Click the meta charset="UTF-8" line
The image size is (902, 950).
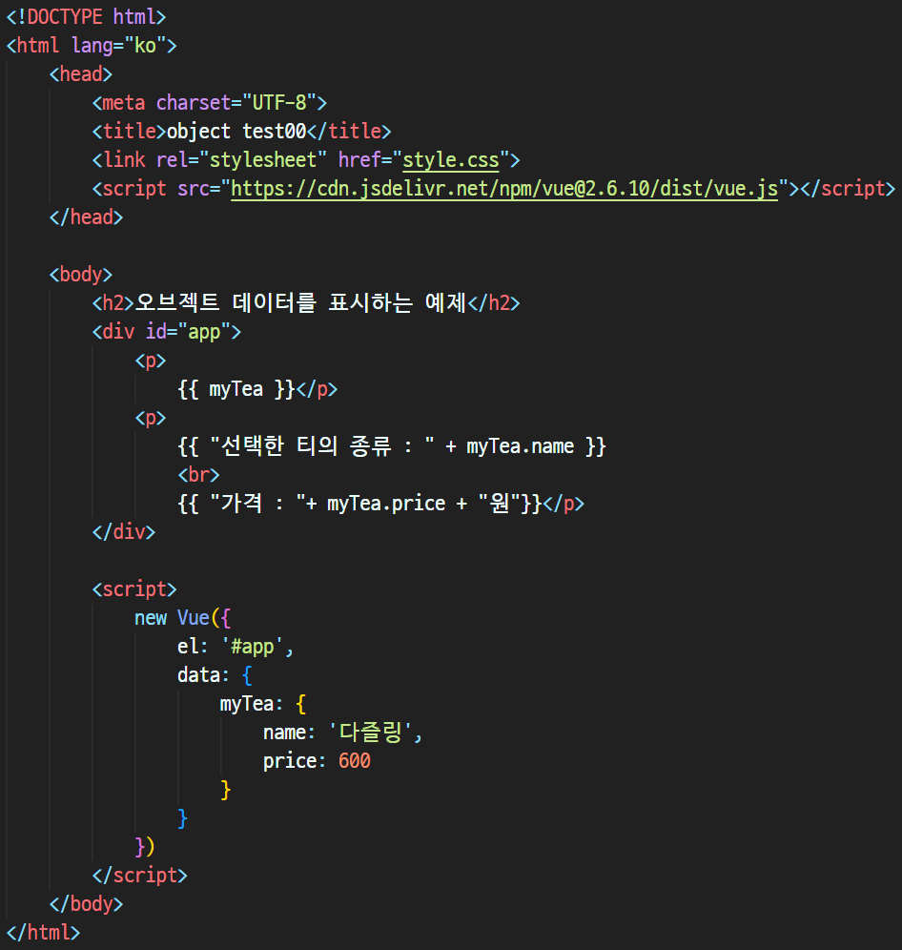coord(210,103)
